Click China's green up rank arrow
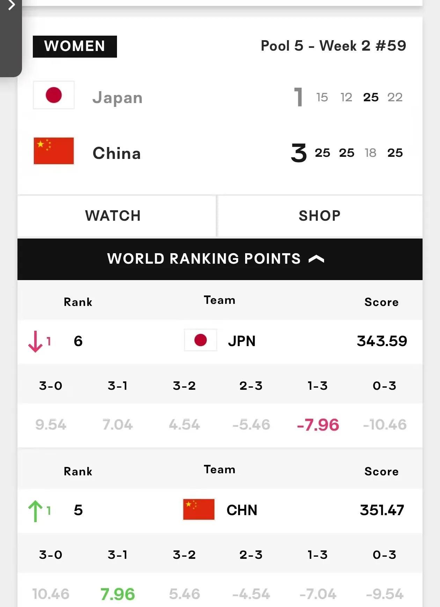 [x=35, y=511]
